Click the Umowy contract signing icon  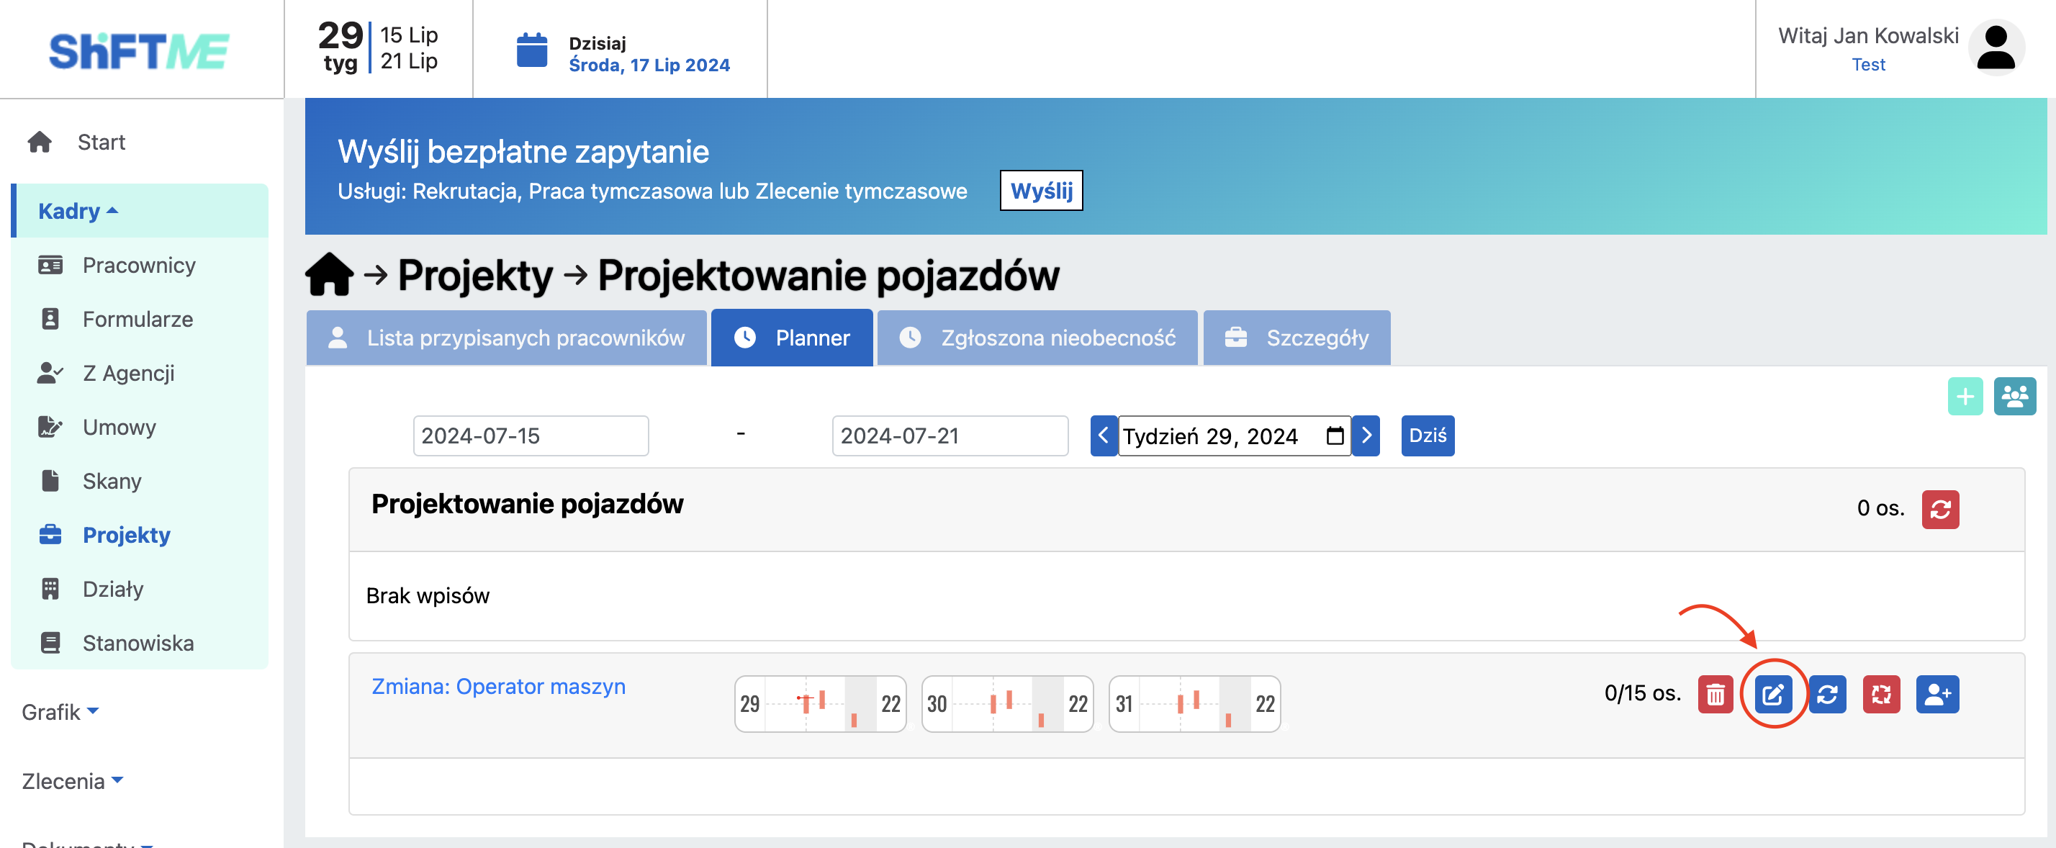tap(50, 427)
